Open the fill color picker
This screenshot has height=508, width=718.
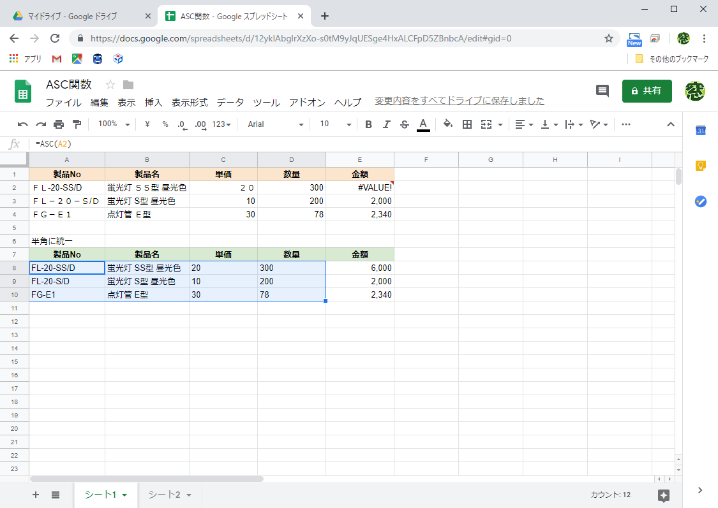448,124
